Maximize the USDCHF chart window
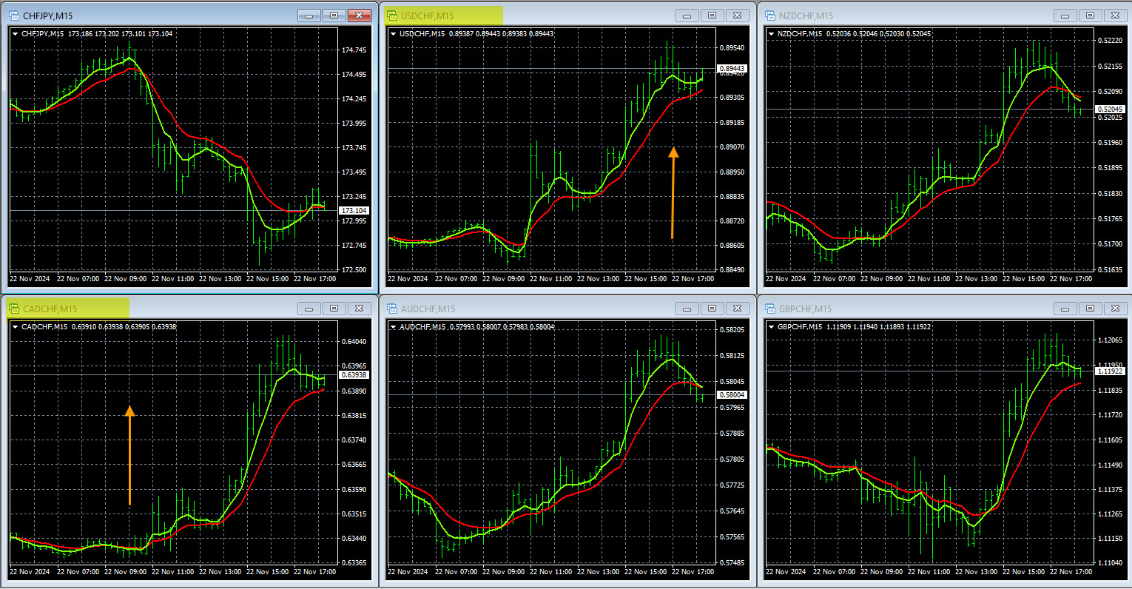This screenshot has width=1132, height=589. [712, 16]
